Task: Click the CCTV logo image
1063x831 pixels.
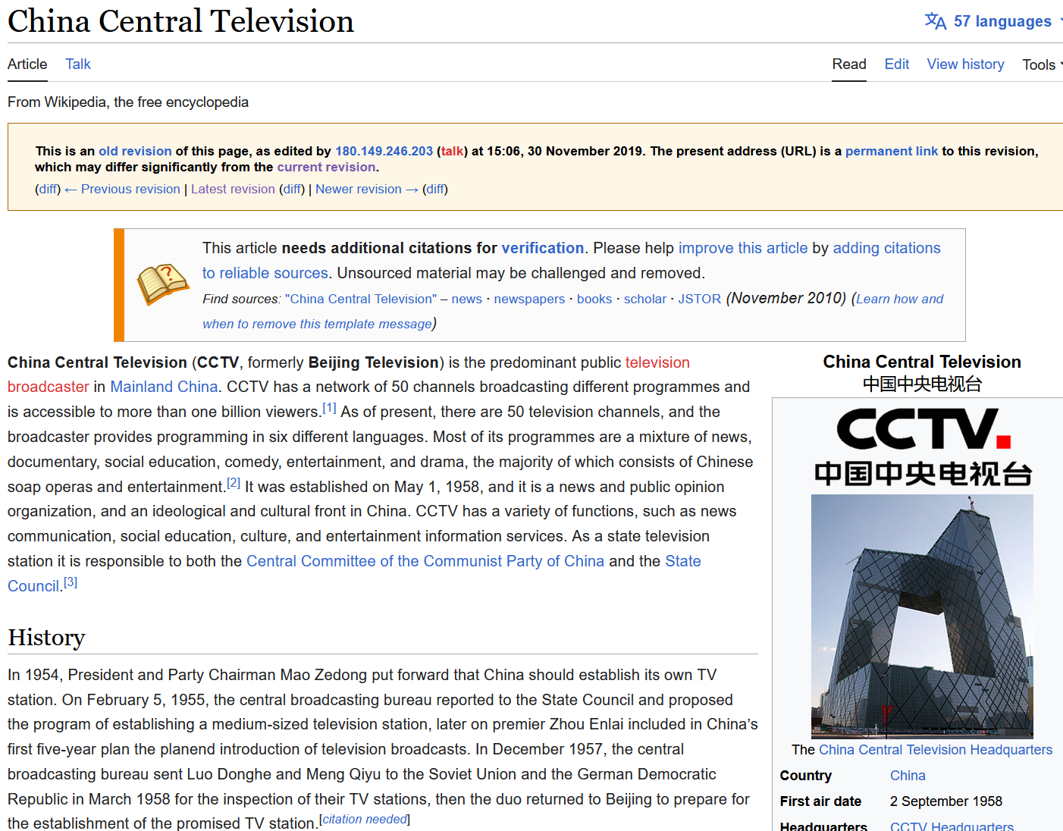Action: (x=923, y=447)
